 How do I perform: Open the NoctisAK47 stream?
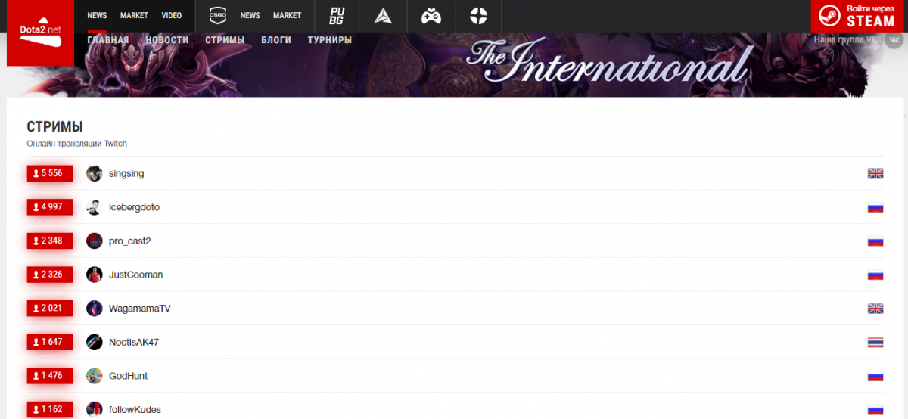(x=134, y=342)
